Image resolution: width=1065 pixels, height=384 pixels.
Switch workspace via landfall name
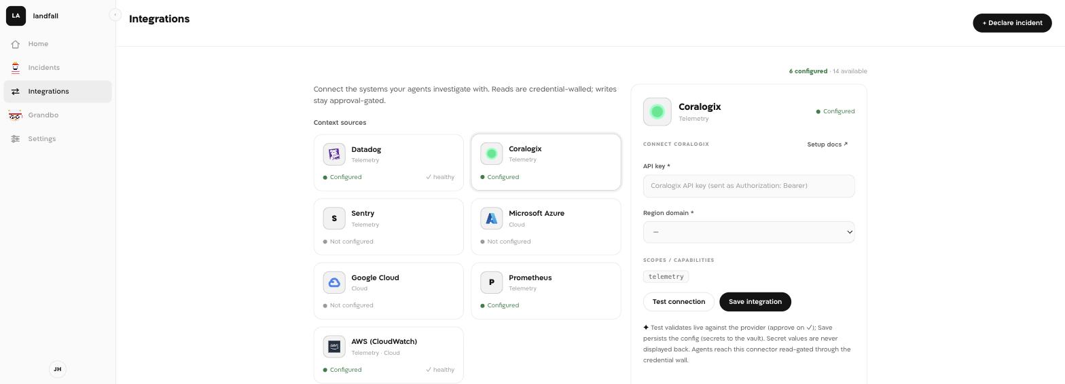[46, 16]
